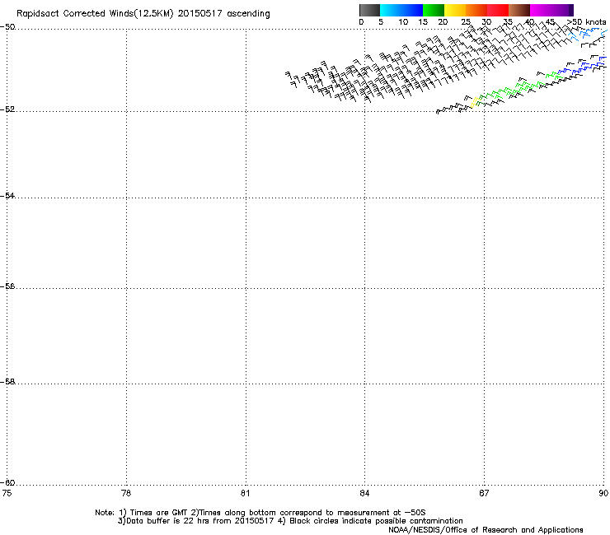610x535 pixels.
Task: Click the magenta-purple 40-50 knots legend band
Action: pos(551,10)
